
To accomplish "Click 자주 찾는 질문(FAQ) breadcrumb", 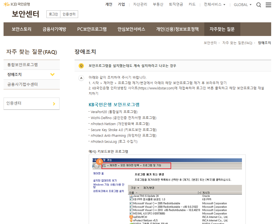I will click(237, 43).
